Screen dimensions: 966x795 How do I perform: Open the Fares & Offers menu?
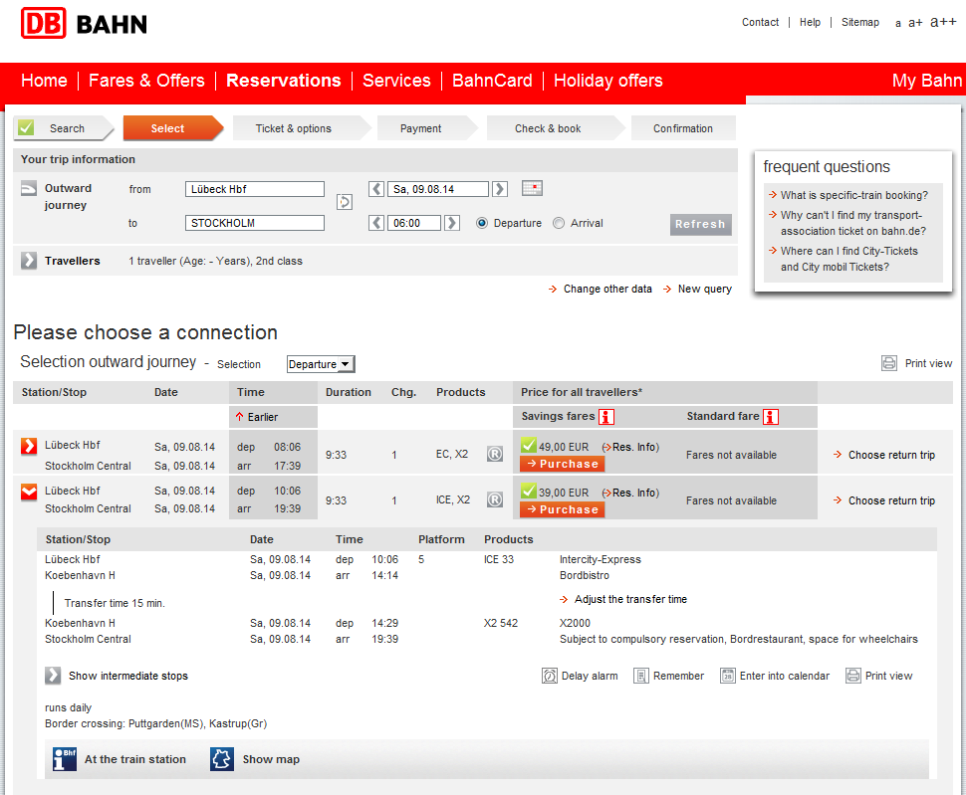click(146, 81)
